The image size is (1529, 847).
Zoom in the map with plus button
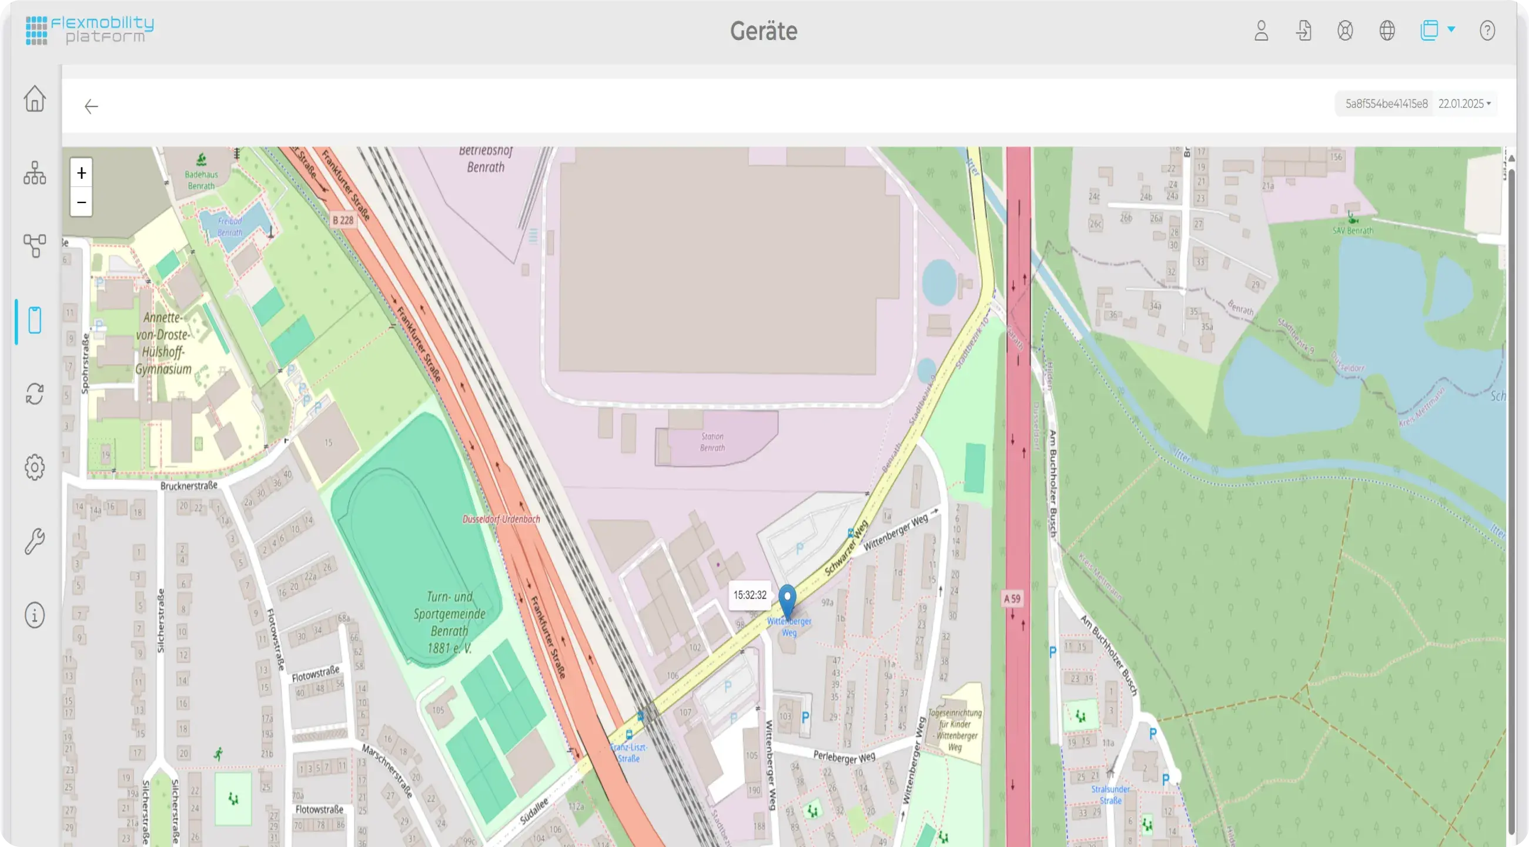click(81, 173)
